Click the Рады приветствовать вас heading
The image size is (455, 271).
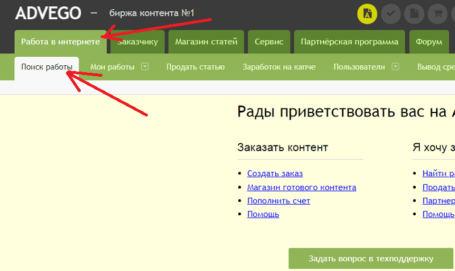346,111
